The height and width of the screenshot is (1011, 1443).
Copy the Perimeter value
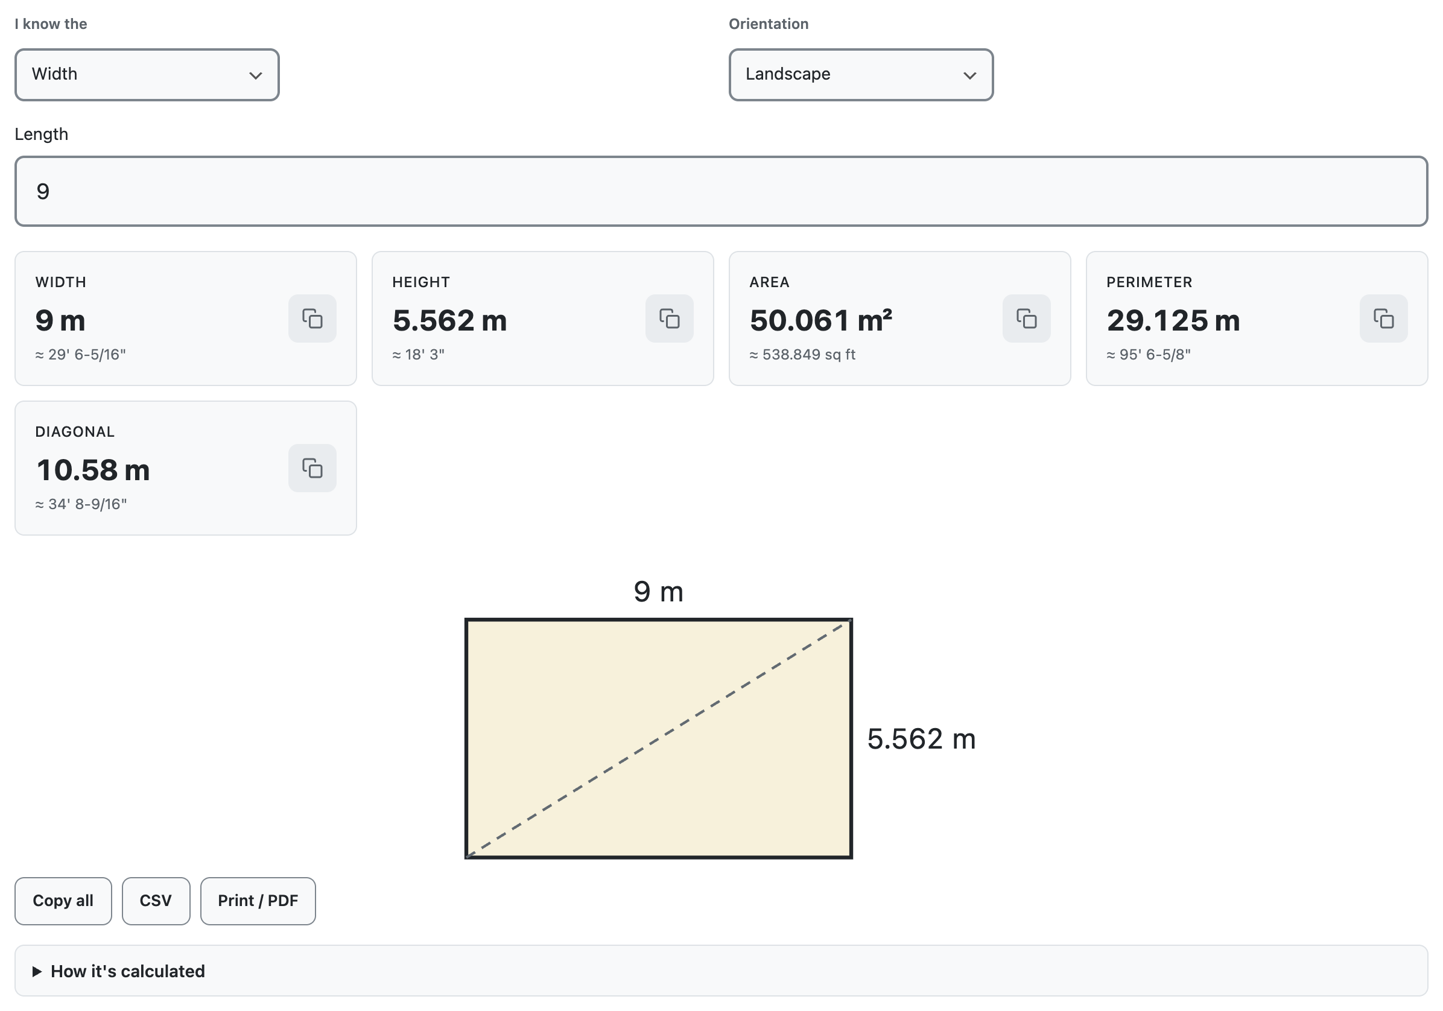(x=1383, y=319)
